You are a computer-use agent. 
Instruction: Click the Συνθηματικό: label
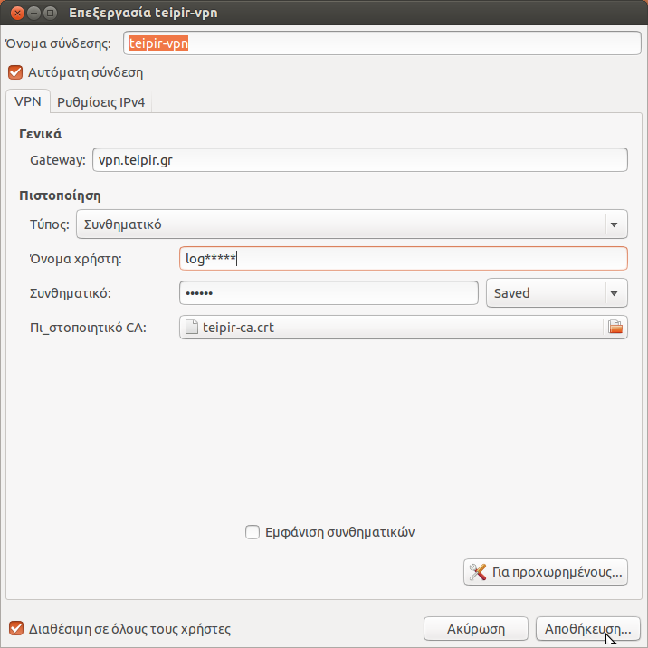[x=71, y=293]
